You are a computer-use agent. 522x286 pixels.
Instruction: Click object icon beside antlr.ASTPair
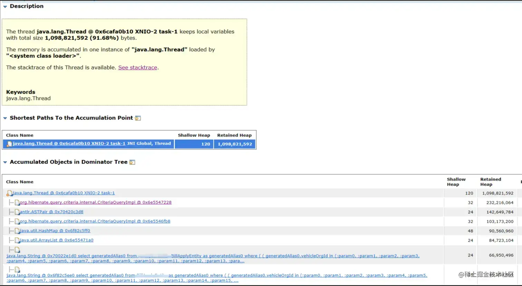click(17, 212)
